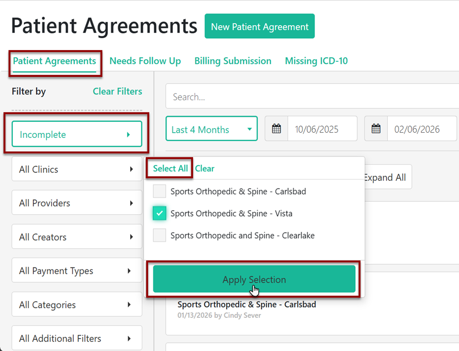Check the Sports Orthopedic and Spine - Clearlake box
Image resolution: width=459 pixels, height=351 pixels.
[x=160, y=235]
